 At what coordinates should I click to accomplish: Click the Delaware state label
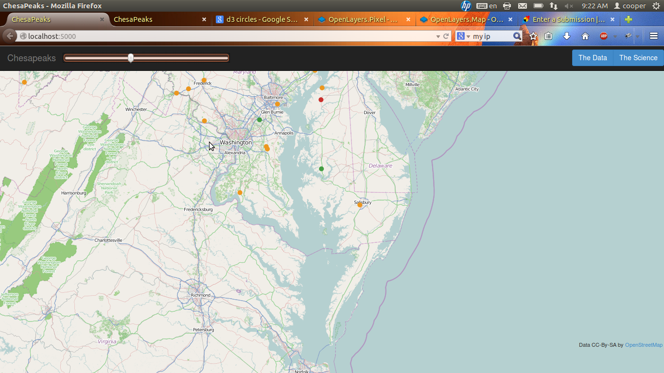[x=380, y=166]
